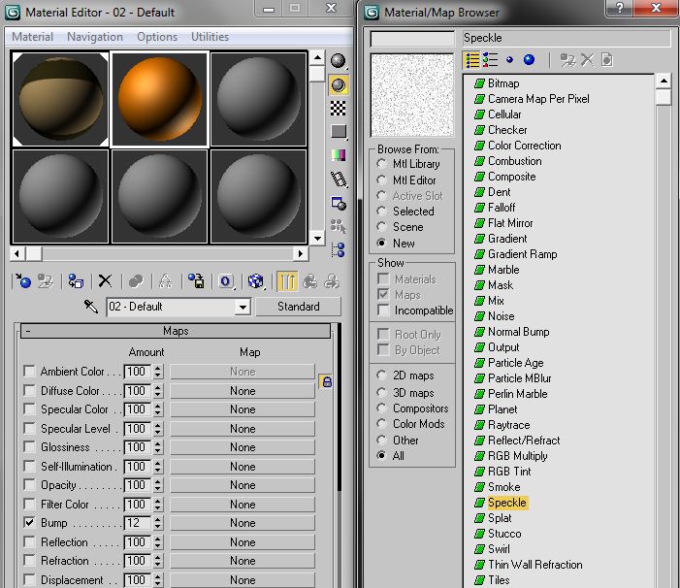680x588 pixels.
Task: Open the Navigation menu
Action: (x=94, y=37)
